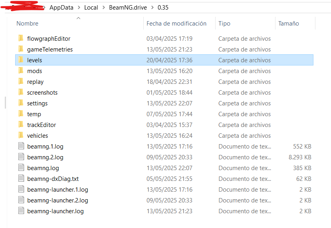
Task: Click the date 20/04/2025 17:36
Action: tap(170, 60)
